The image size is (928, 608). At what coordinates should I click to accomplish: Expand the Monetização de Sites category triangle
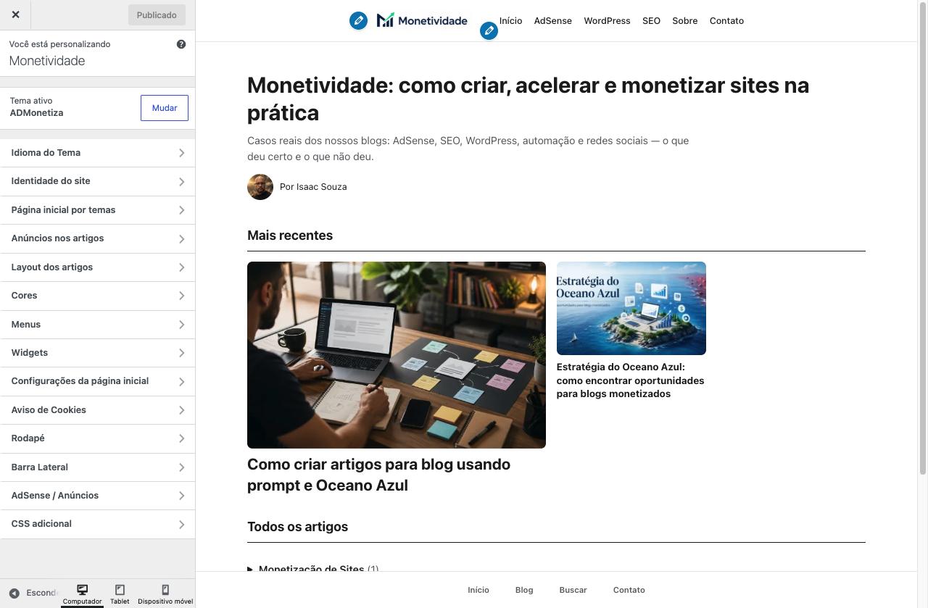251,569
